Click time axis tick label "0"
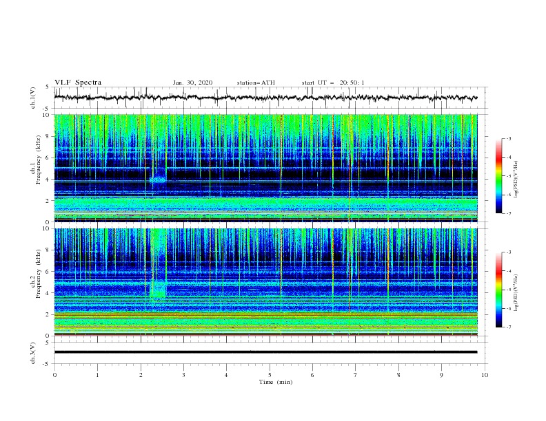This screenshot has width=546, height=421. [x=54, y=375]
